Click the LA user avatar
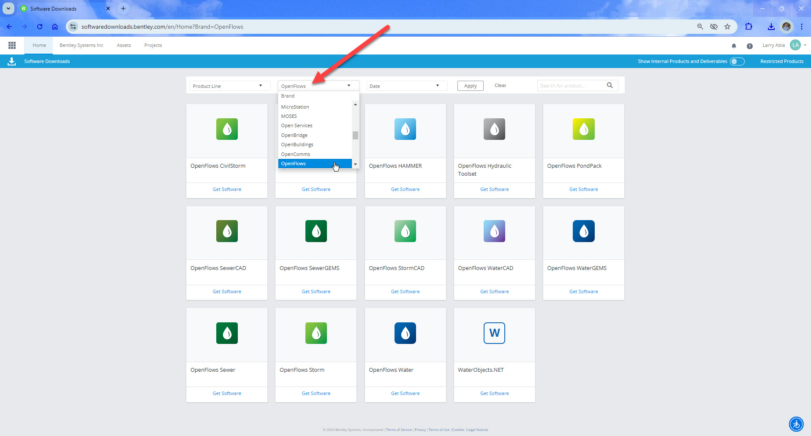The width and height of the screenshot is (811, 436). coord(795,45)
